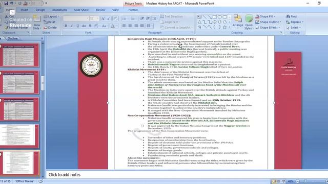Viewport: 328px width, 184px height.
Task: Open the Select dropdown in Editing group
Action: pos(294,27)
